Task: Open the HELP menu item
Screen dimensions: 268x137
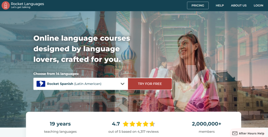Action: (220, 5)
